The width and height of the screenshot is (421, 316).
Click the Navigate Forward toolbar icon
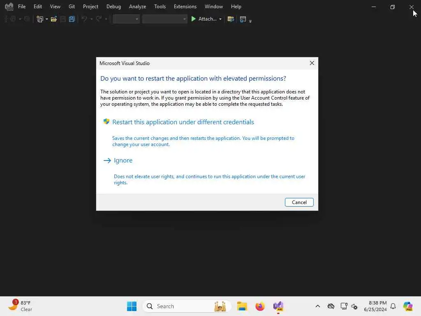click(27, 19)
